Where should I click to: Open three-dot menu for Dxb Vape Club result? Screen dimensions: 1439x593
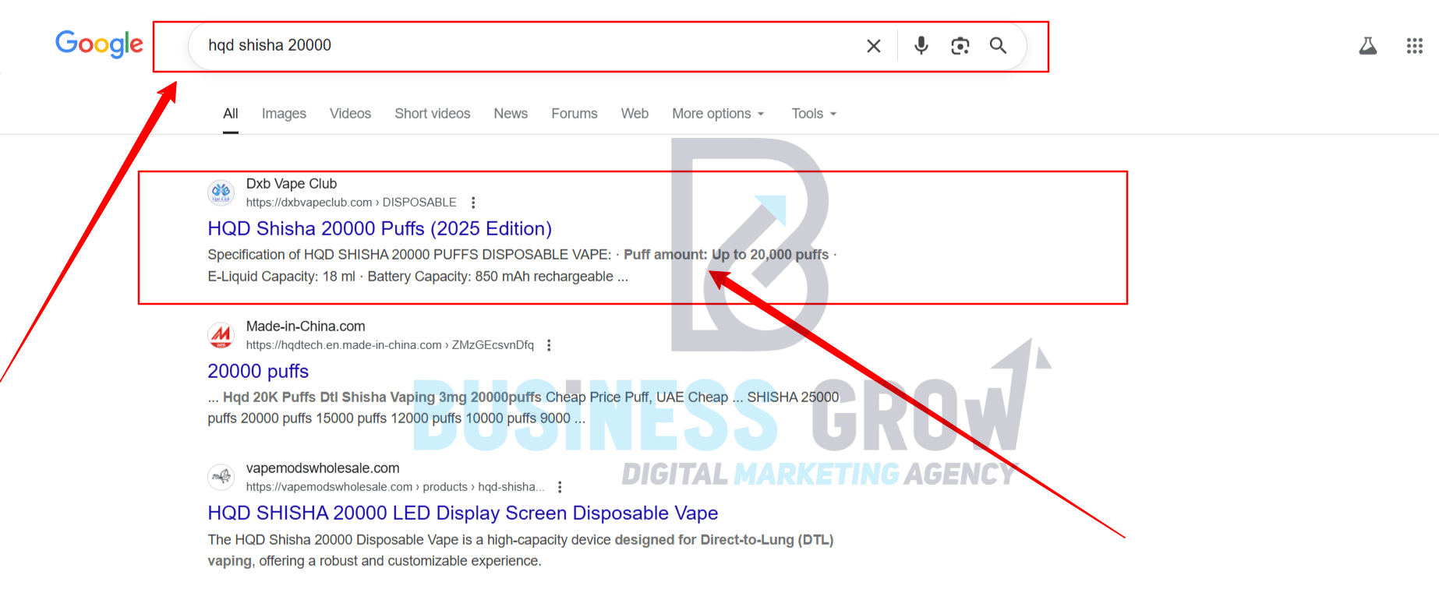tap(473, 203)
